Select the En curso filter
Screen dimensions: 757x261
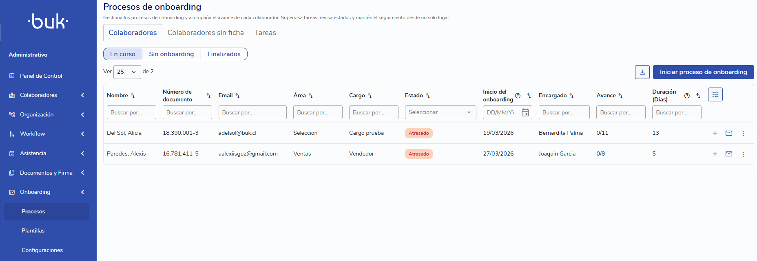(x=123, y=54)
